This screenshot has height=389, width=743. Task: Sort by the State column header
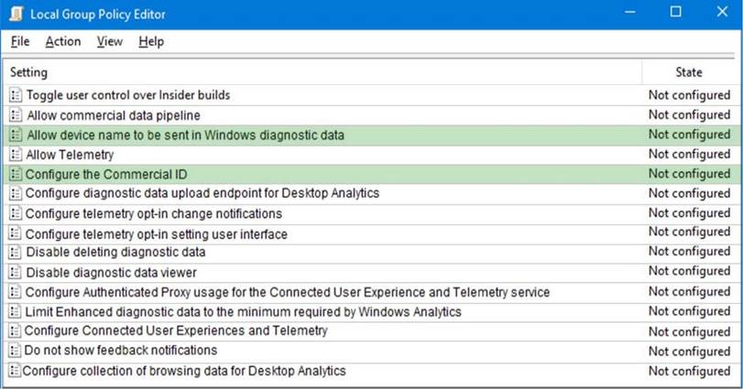coord(689,72)
